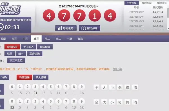Switch to the 历史开奖 tab
The width and height of the screenshot is (169, 111).
point(132,3)
